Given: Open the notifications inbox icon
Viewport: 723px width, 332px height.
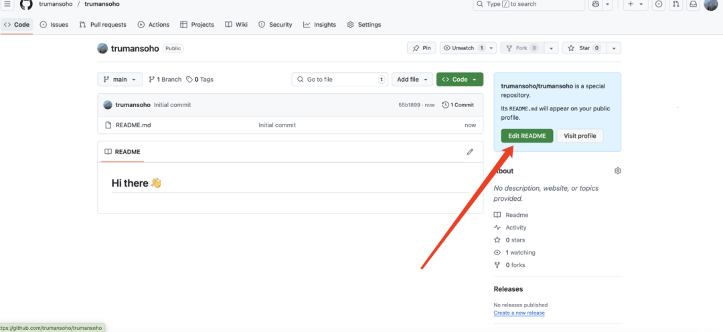Looking at the screenshot, I should 694,4.
